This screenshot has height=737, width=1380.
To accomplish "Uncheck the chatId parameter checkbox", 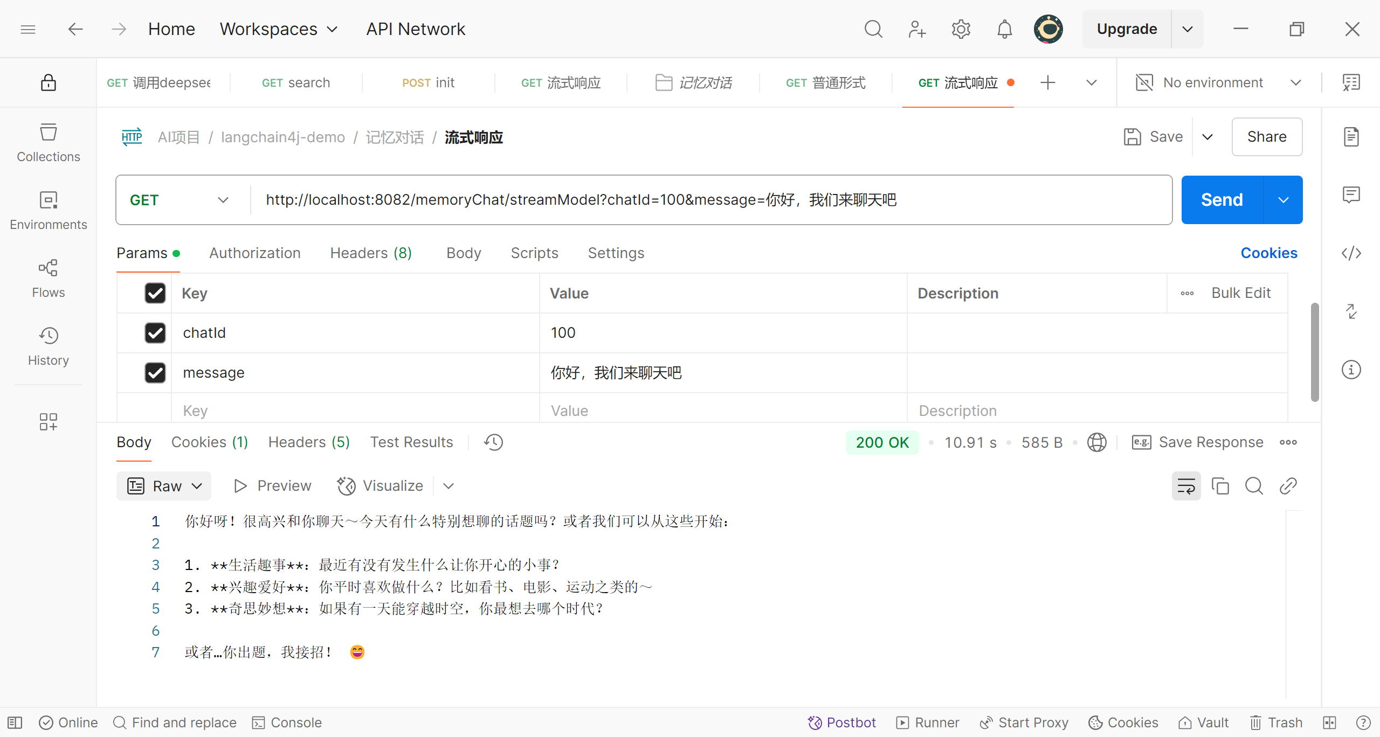I will (x=155, y=333).
